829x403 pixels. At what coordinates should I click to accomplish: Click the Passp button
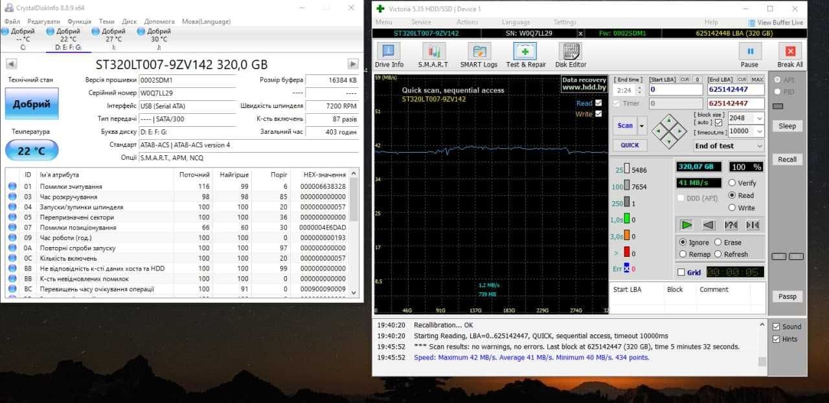tap(787, 296)
